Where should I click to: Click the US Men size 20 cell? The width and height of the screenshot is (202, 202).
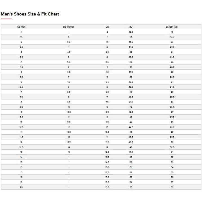[x=21, y=187]
